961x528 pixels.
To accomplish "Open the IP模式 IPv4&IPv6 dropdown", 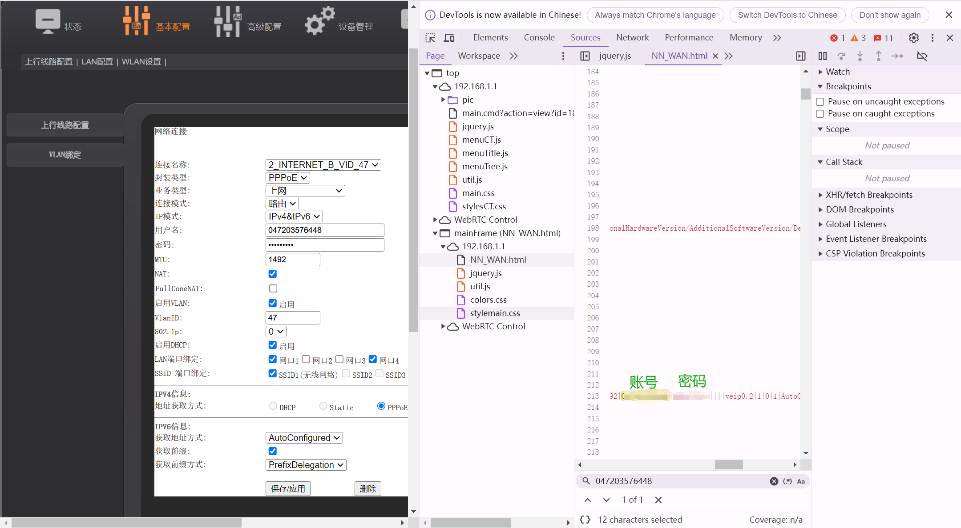I will (x=294, y=216).
